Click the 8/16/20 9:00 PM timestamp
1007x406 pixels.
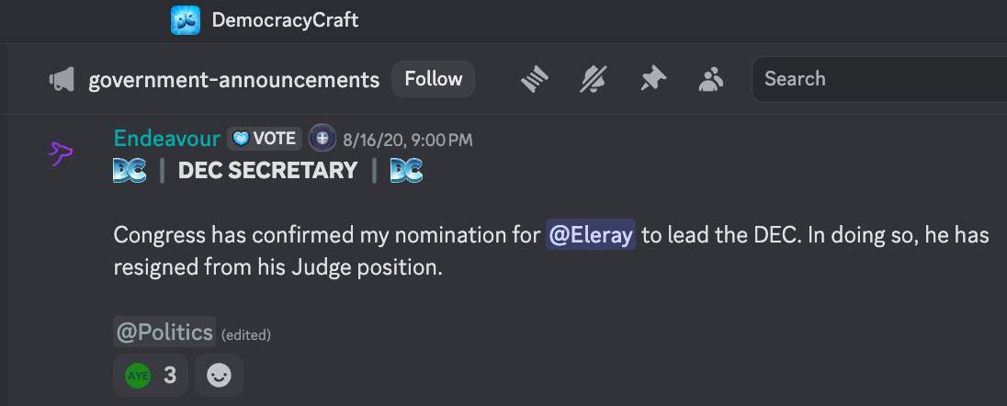(x=408, y=140)
